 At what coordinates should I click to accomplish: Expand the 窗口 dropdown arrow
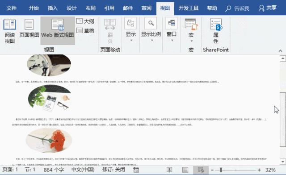172,40
